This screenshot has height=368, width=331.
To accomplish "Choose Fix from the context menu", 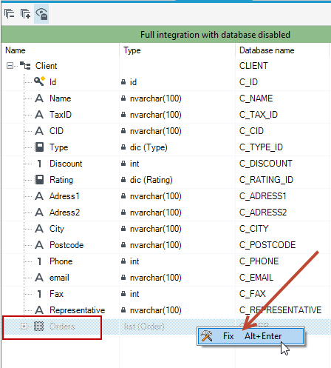I will click(x=250, y=336).
